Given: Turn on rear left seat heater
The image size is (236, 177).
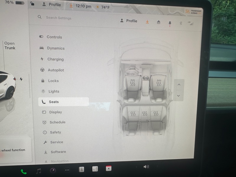Looking at the screenshot, I should point(133,114).
